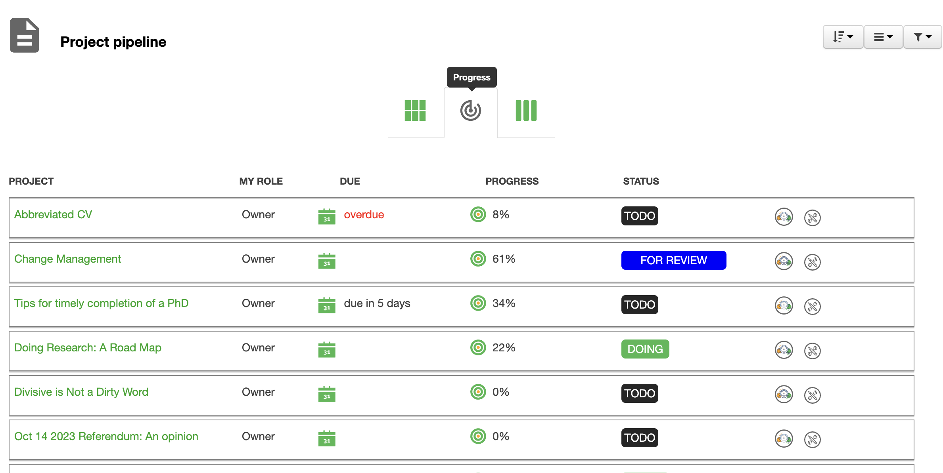Open tools settings icon for Doing Research

(813, 351)
